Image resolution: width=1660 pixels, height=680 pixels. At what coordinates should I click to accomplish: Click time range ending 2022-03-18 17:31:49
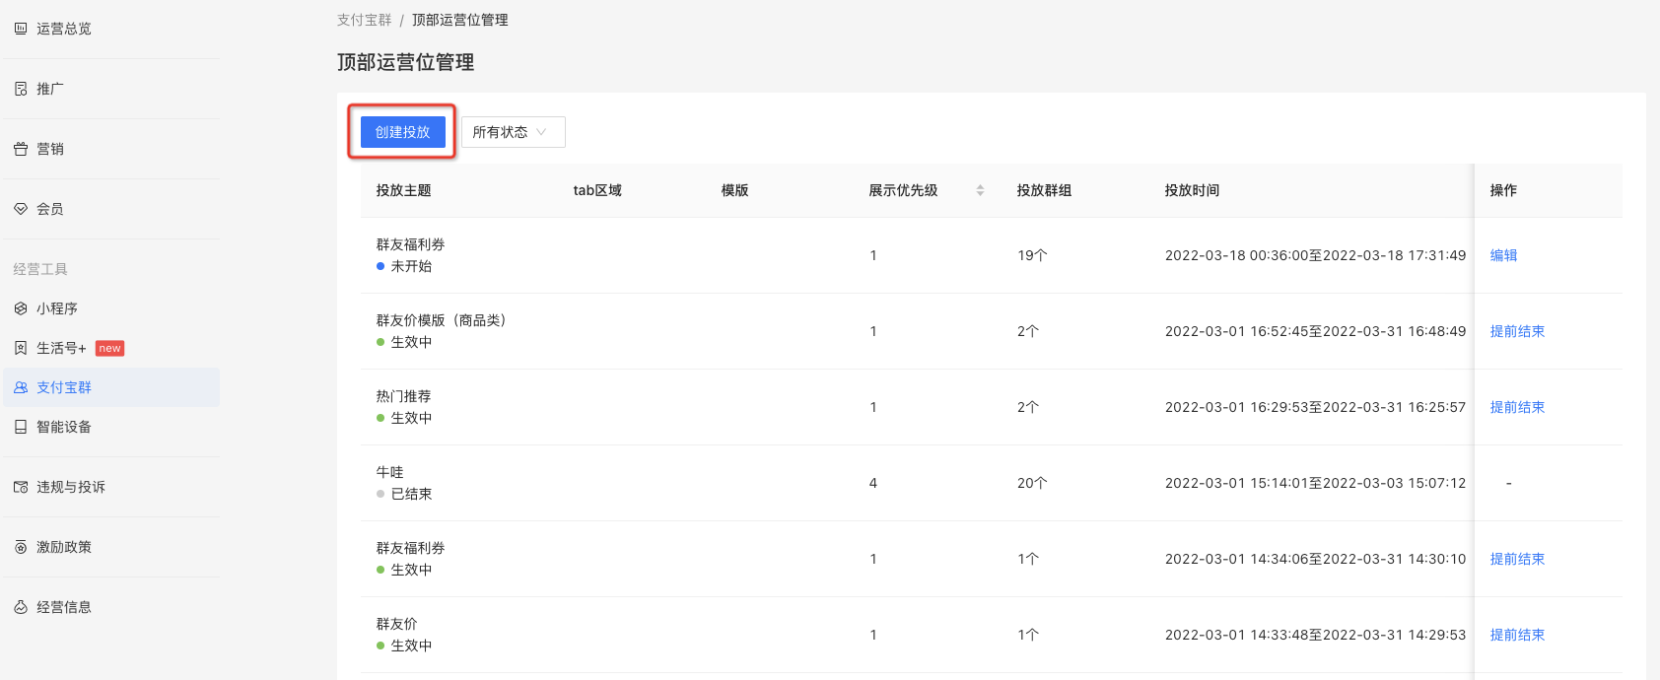[x=1315, y=255]
